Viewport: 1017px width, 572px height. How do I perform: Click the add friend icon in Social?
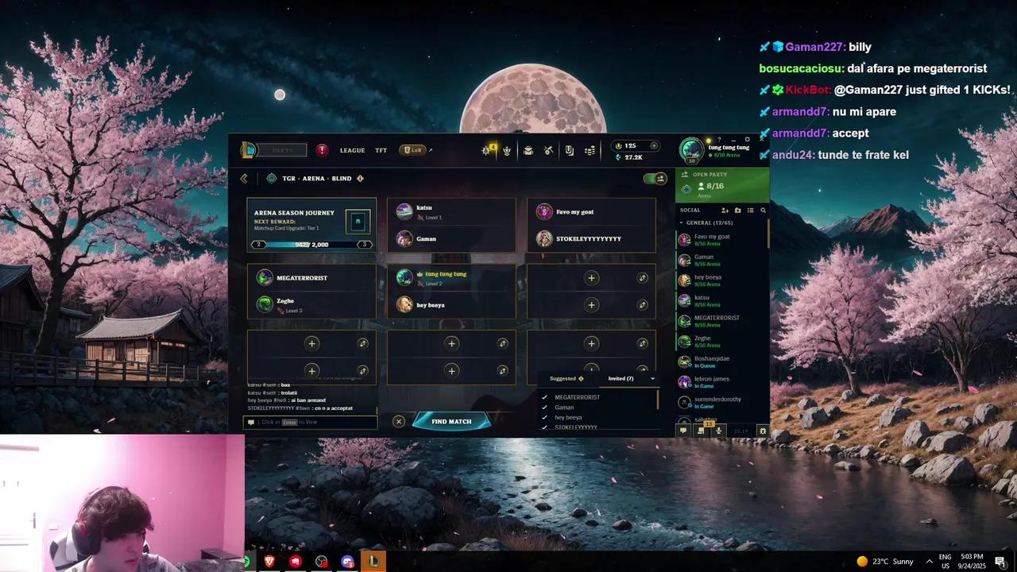(x=725, y=211)
